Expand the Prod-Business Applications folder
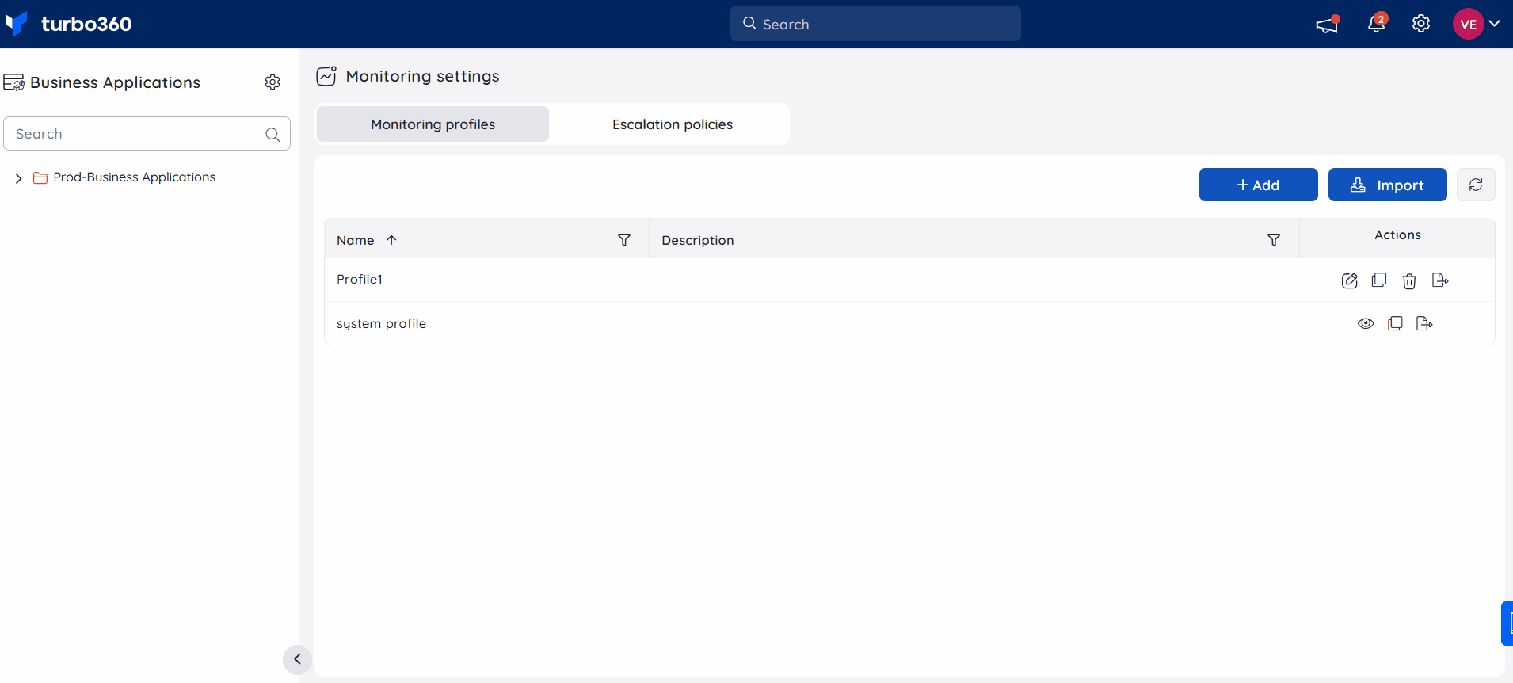The image size is (1513, 683). (18, 178)
